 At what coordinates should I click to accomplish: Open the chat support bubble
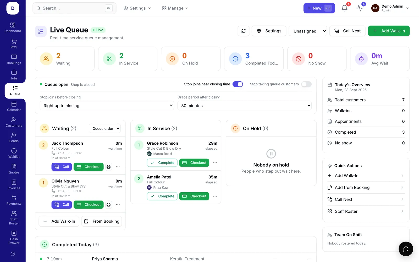coord(406,249)
